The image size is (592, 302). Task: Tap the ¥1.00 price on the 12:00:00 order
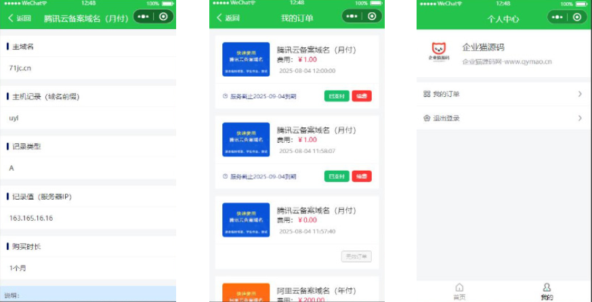[x=308, y=60]
